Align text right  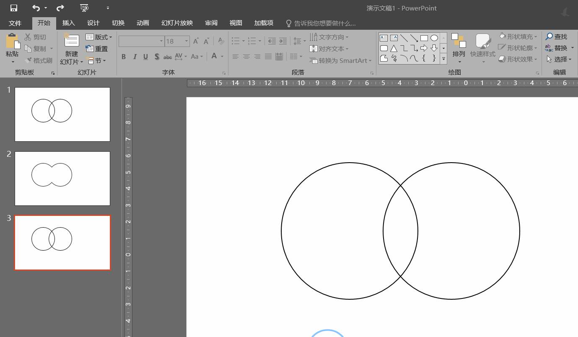(257, 57)
